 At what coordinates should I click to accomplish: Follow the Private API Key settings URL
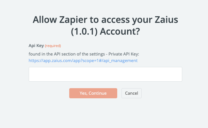83,61
